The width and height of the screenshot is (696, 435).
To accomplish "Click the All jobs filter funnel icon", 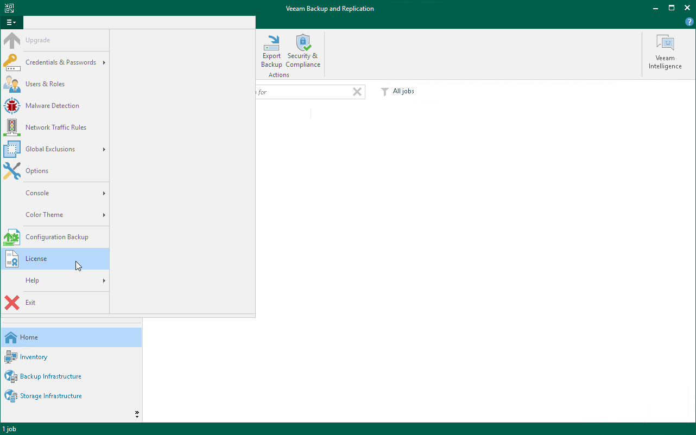I will pyautogui.click(x=385, y=92).
